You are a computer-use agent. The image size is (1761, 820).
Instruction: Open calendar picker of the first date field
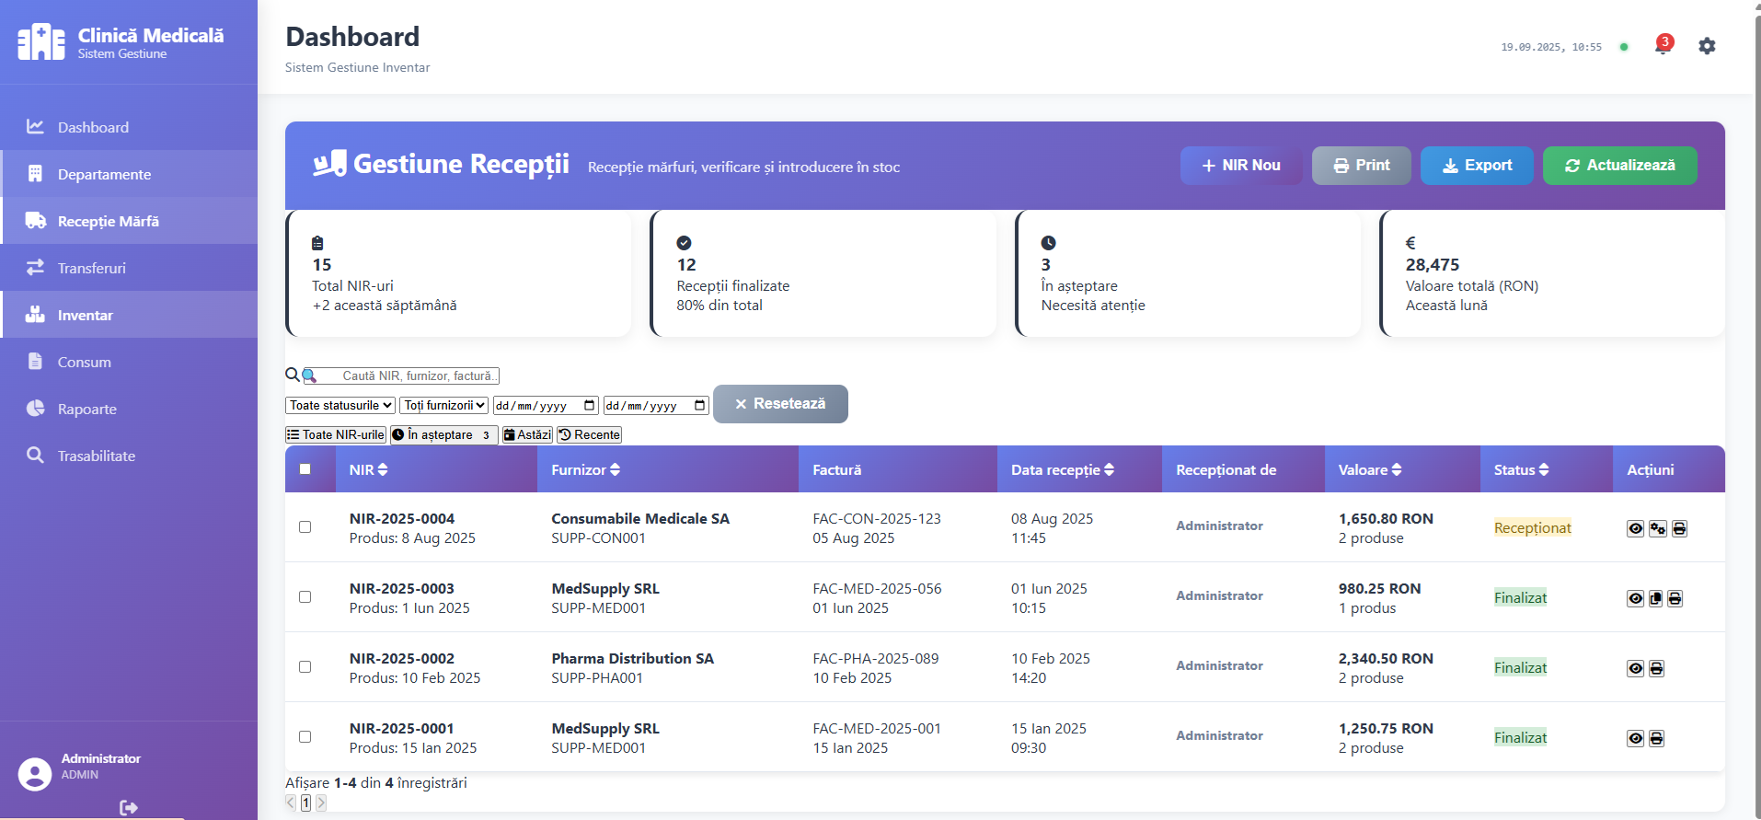(x=590, y=405)
